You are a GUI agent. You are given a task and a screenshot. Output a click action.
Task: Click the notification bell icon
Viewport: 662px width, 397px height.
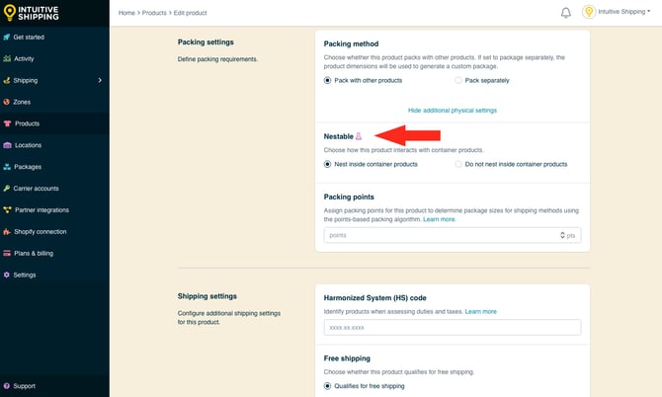[566, 13]
